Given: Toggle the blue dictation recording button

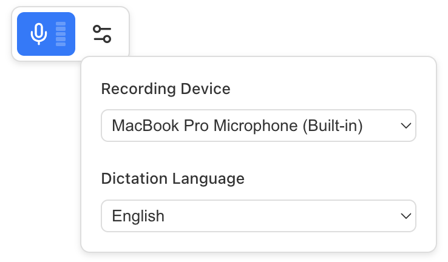Looking at the screenshot, I should [46, 34].
